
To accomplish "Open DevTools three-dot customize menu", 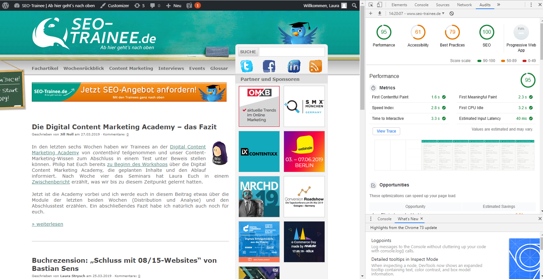I will (531, 5).
